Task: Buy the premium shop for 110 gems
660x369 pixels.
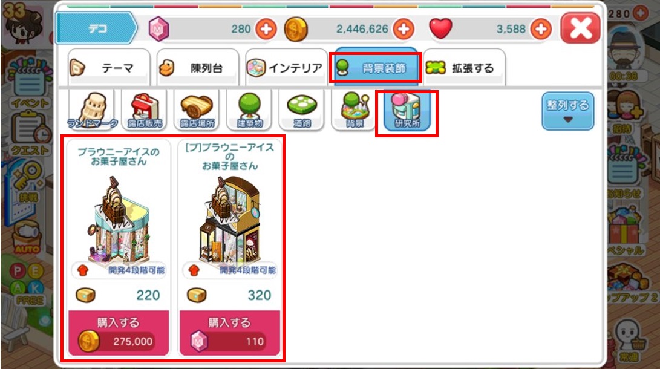Action: tap(230, 333)
